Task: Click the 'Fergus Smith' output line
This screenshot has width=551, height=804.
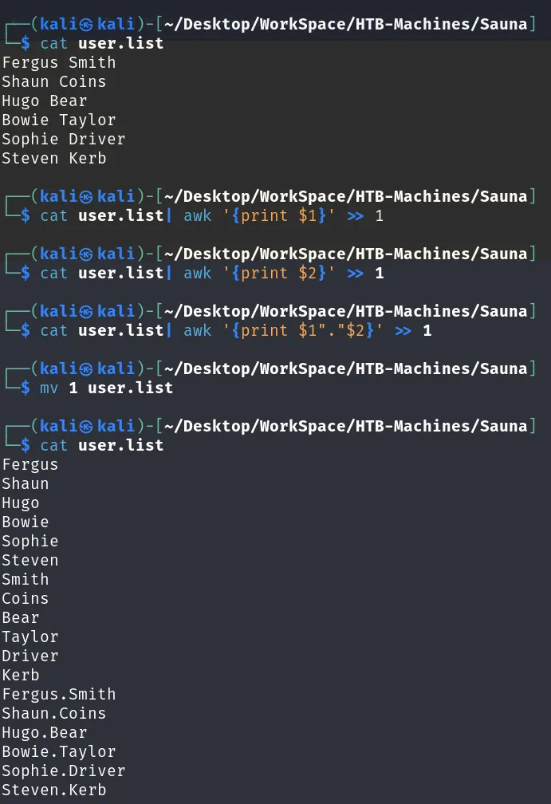Action: click(x=59, y=62)
